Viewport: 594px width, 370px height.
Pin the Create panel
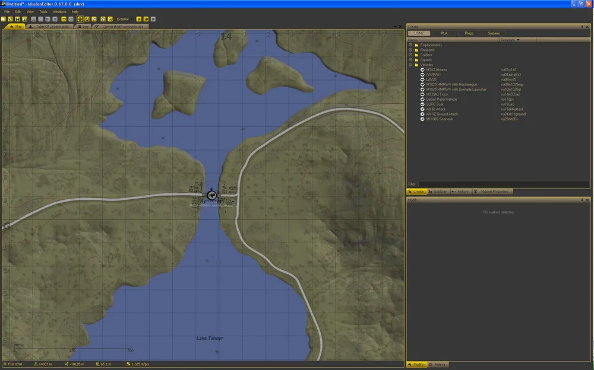582,27
